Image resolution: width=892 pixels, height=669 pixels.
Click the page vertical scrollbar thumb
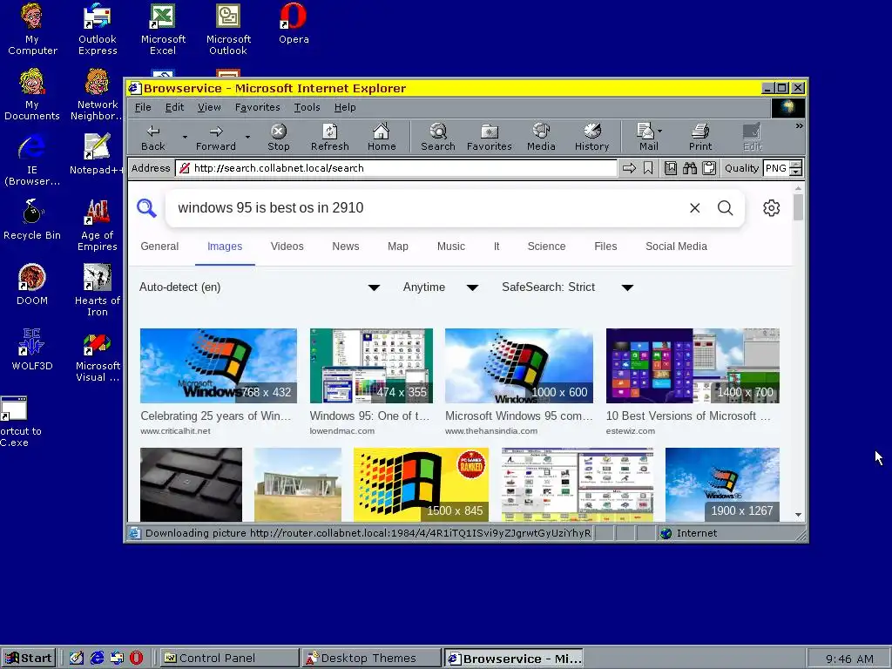798,207
